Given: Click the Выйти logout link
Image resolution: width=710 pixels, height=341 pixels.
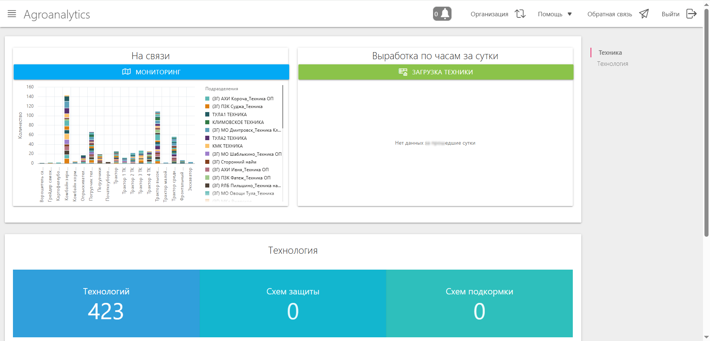Looking at the screenshot, I should (x=670, y=14).
